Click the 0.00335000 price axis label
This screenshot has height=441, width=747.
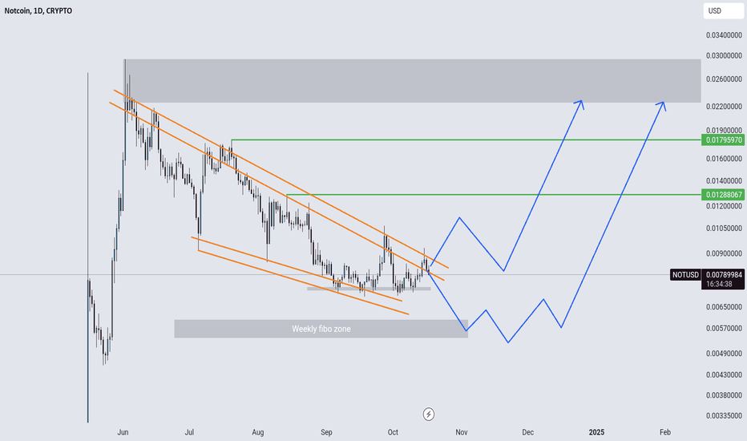tap(724, 415)
